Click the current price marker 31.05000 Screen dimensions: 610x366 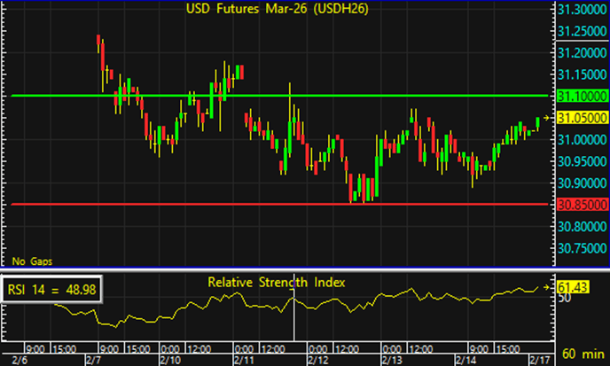pyautogui.click(x=581, y=118)
